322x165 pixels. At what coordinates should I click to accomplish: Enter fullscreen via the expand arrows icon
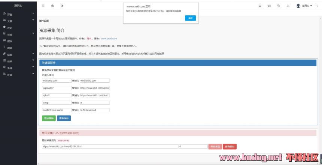pos(288,6)
